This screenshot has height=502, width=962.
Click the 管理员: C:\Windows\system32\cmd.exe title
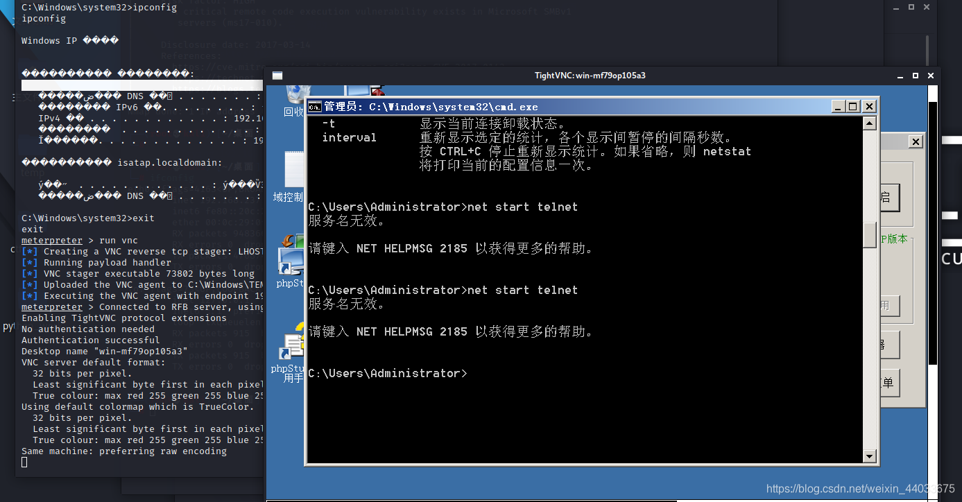431,107
